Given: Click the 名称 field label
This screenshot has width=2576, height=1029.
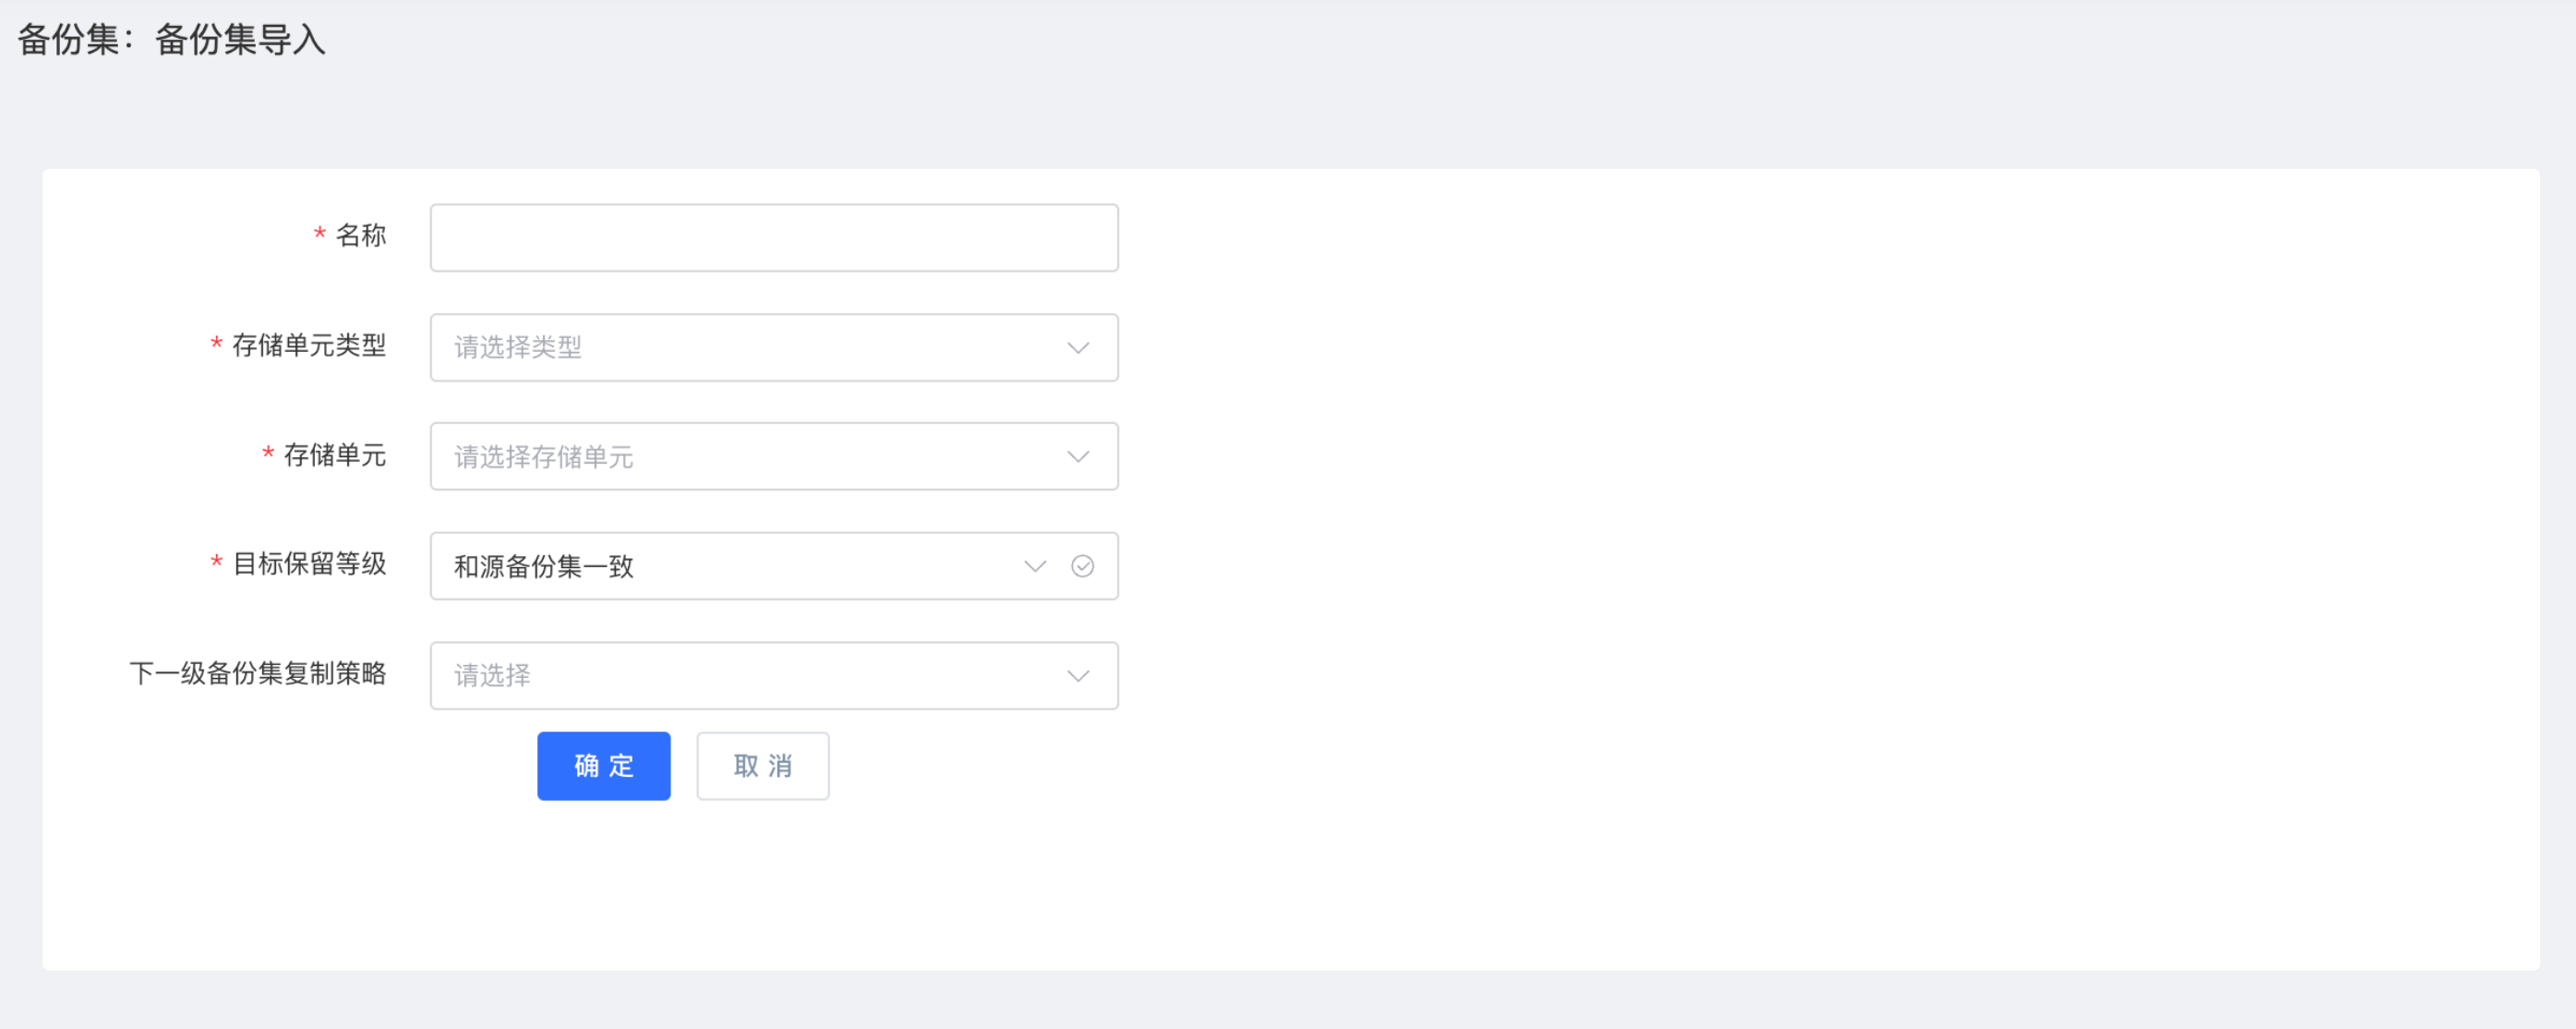Looking at the screenshot, I should pos(361,236).
